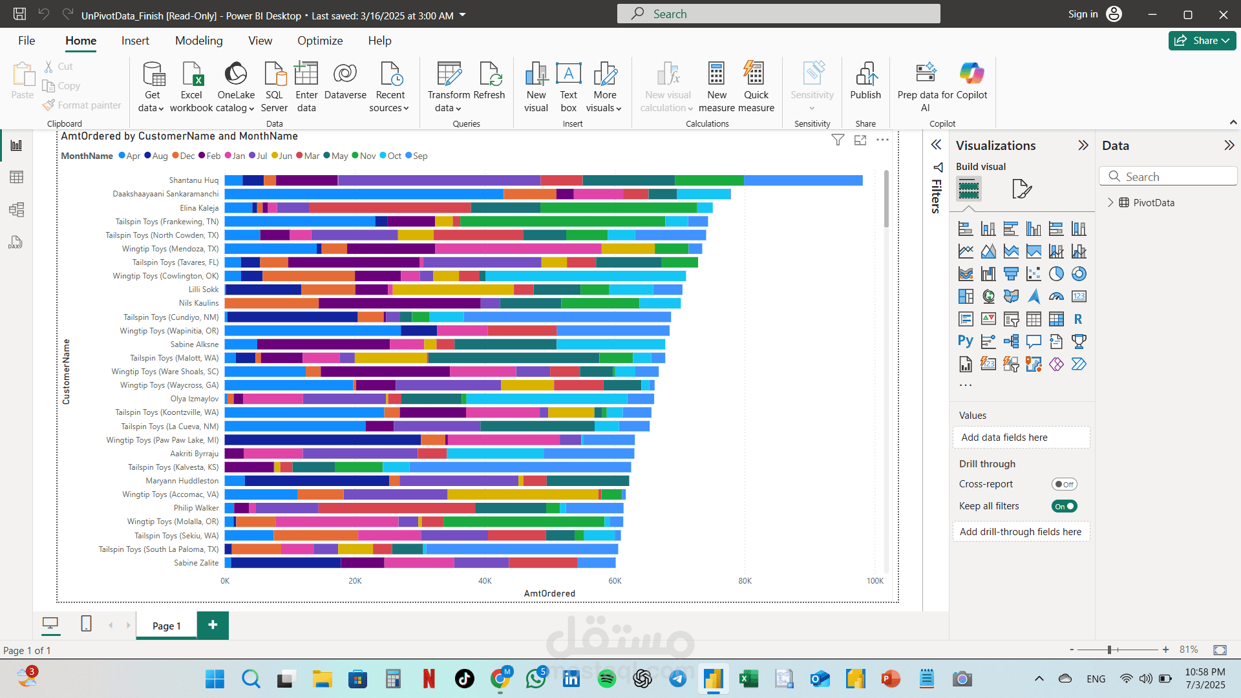Click the SQL Server data source icon
The image size is (1241, 698).
[x=275, y=87]
